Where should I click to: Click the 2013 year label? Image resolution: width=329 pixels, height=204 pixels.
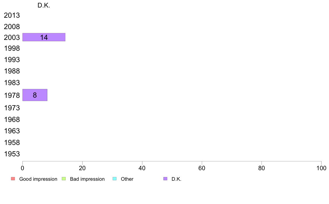coord(12,15)
